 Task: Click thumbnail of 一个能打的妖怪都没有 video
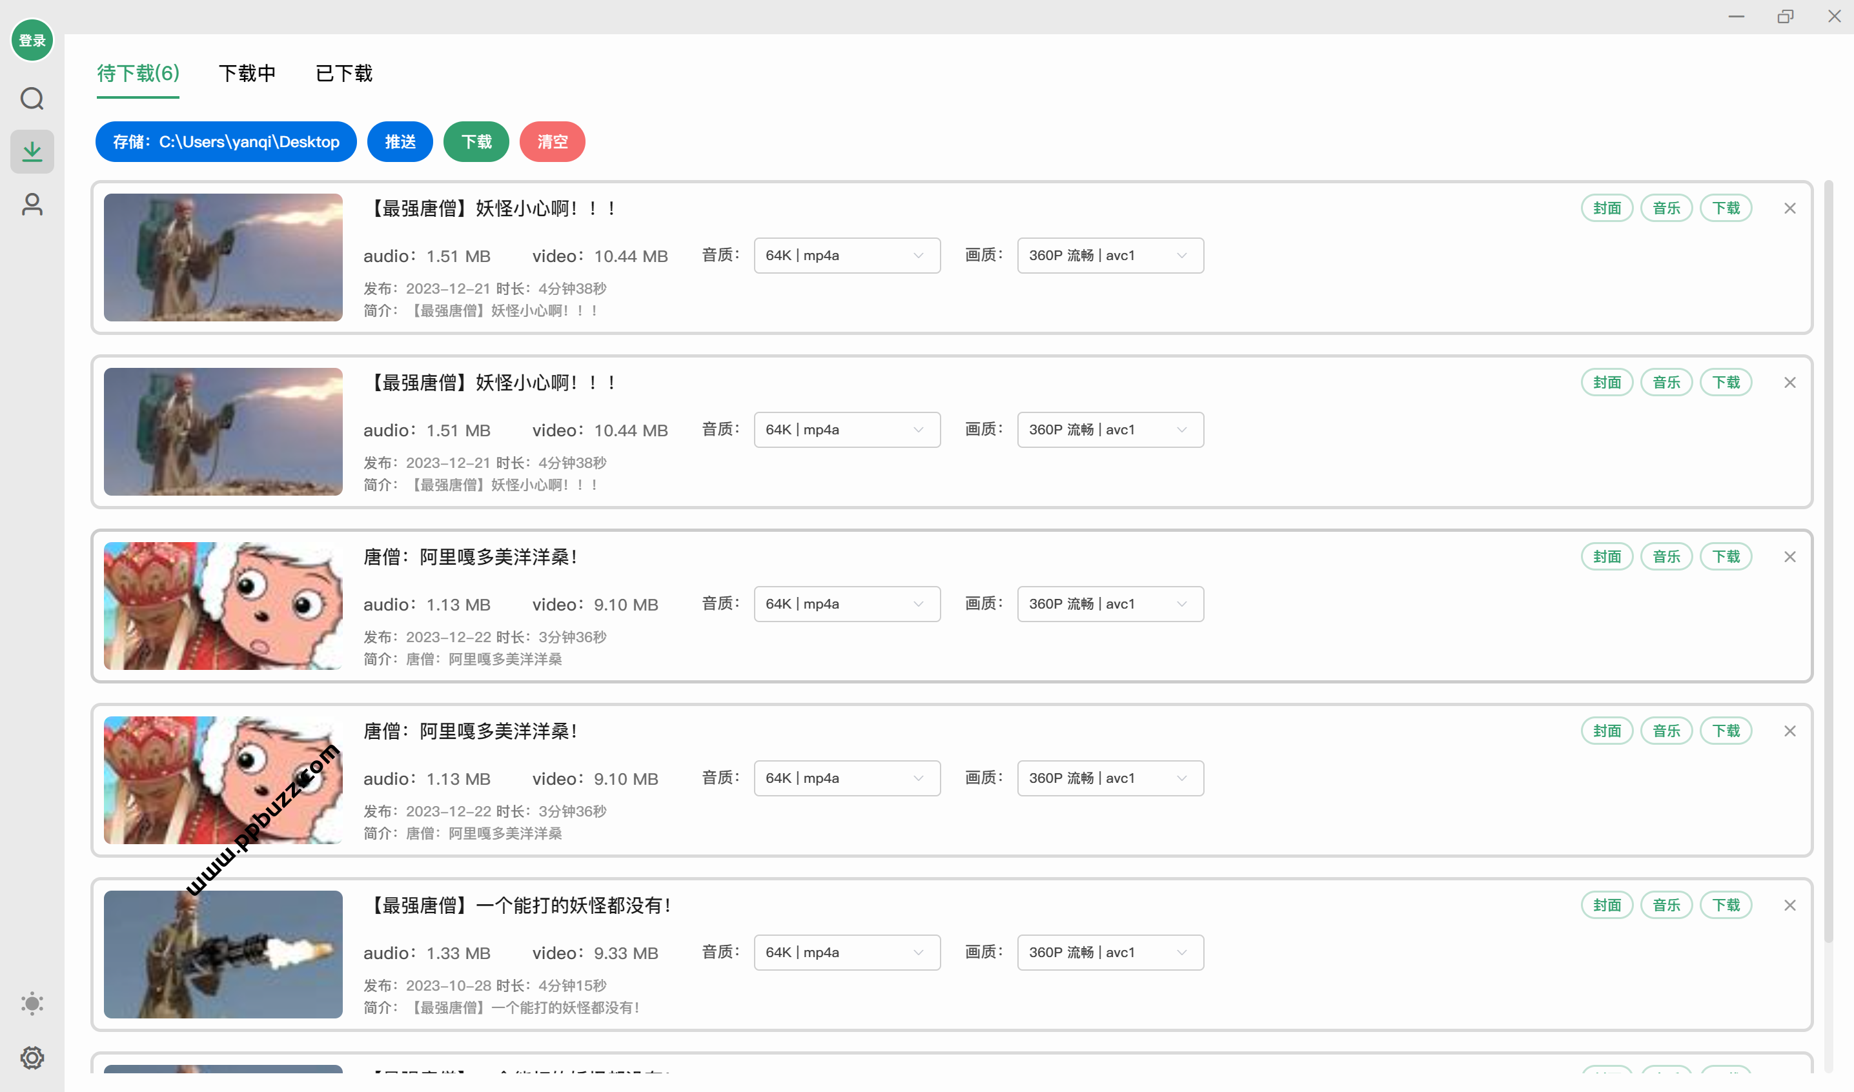[x=223, y=955]
